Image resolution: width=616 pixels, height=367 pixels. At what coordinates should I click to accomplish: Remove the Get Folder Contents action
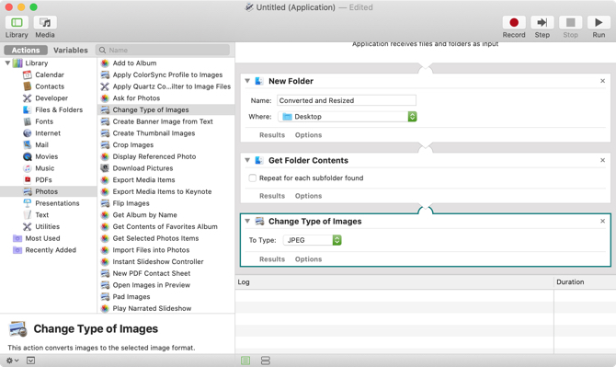pyautogui.click(x=602, y=160)
